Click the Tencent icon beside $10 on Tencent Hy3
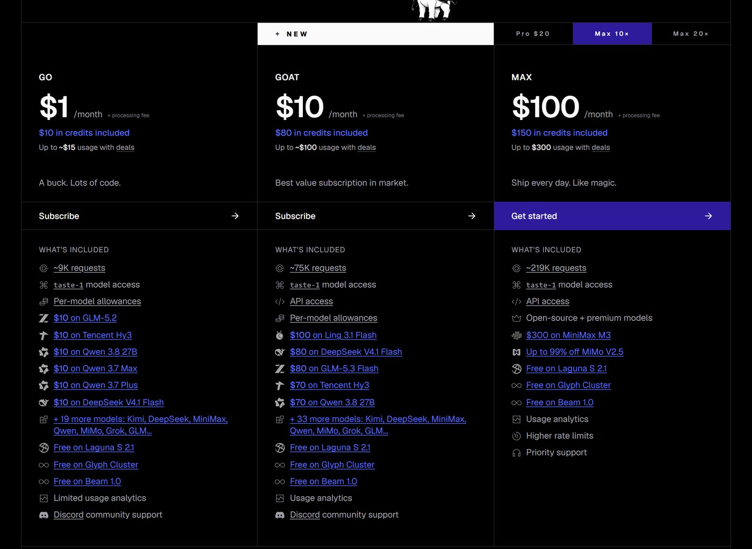The image size is (752, 549). [44, 335]
